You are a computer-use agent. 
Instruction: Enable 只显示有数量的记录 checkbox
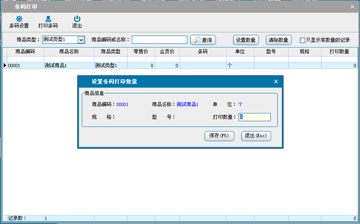click(303, 40)
